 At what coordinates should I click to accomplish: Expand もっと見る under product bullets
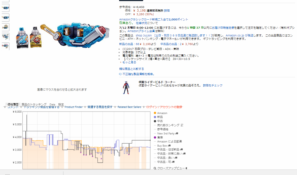coord(129,62)
